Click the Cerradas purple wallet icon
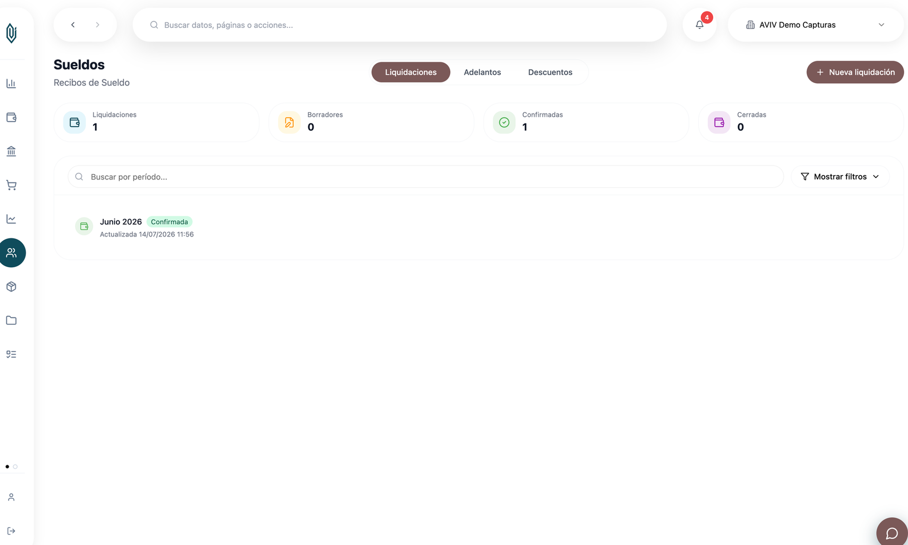The image size is (908, 545). [x=719, y=123]
